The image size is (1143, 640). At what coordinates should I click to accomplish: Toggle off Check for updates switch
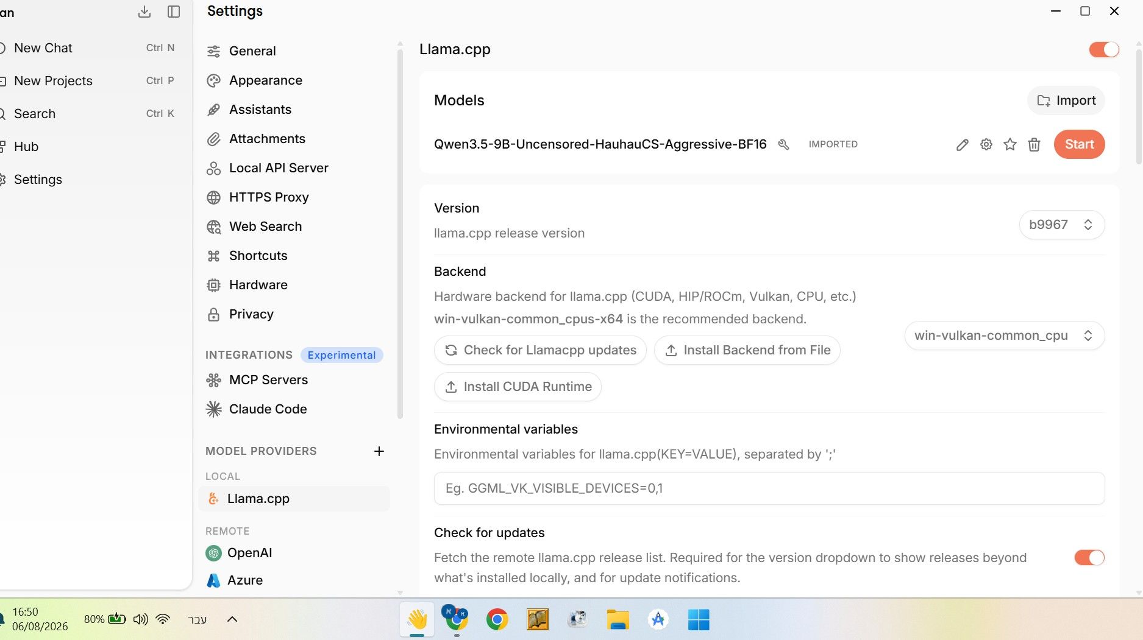coord(1089,558)
